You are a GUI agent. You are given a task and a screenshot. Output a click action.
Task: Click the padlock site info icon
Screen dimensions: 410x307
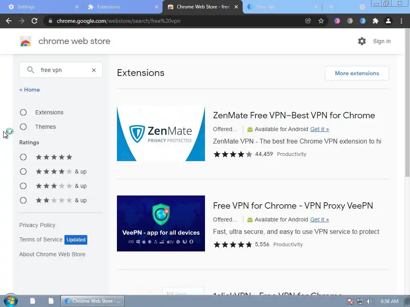click(50, 21)
